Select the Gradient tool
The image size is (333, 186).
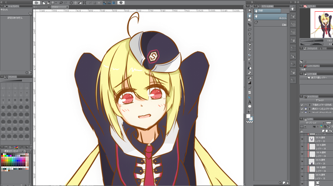250,83
